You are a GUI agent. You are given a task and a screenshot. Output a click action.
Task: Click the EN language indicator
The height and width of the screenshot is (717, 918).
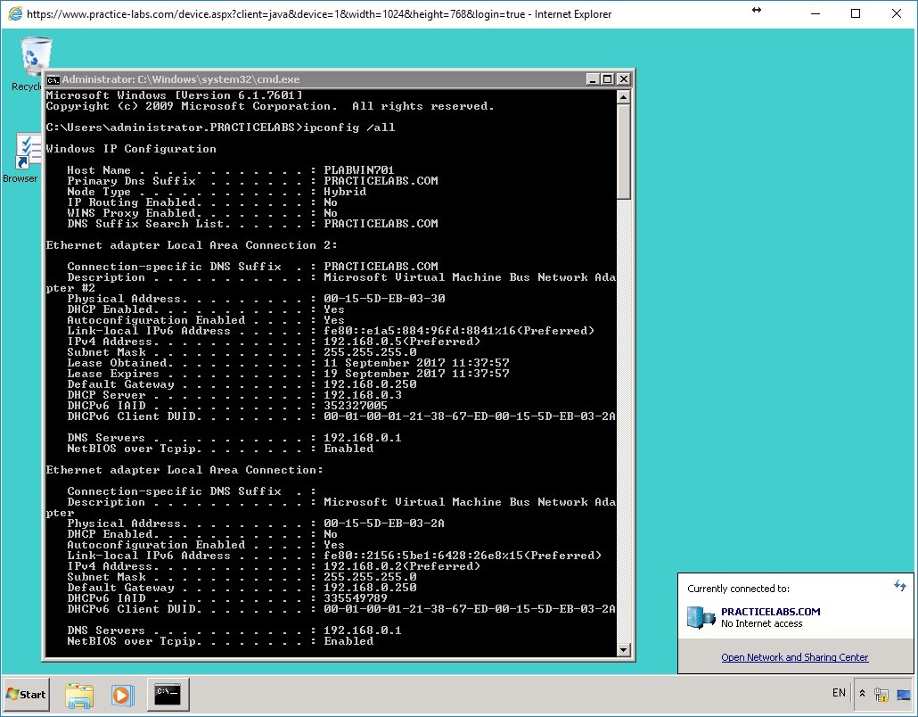tap(839, 693)
